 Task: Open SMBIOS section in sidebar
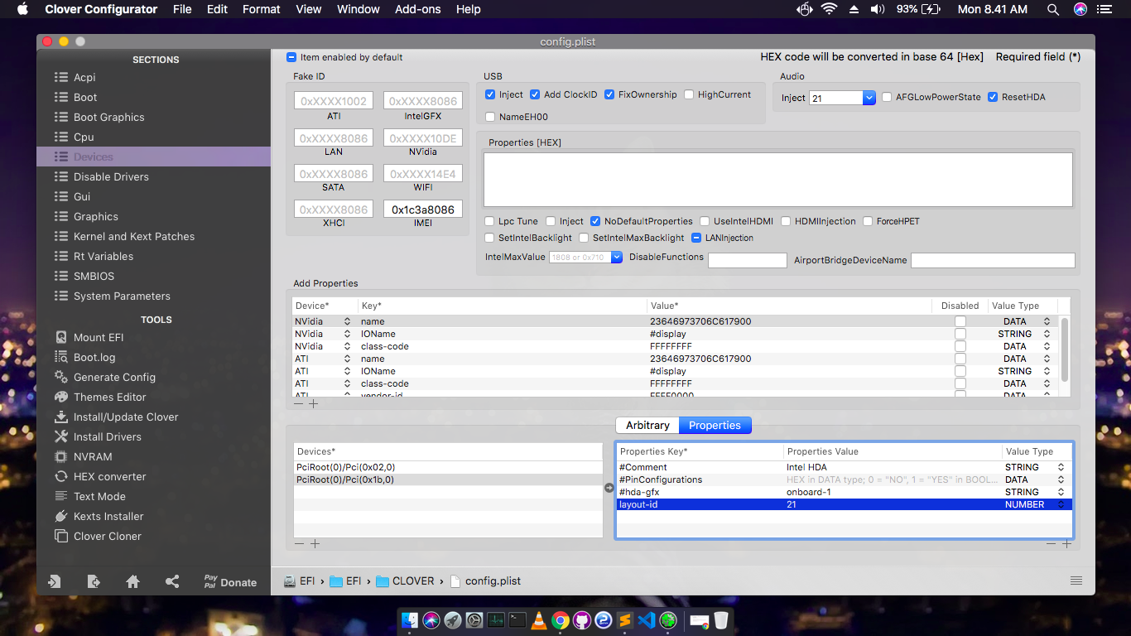coord(94,276)
